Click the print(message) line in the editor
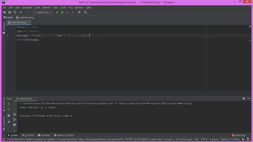This screenshot has width=253, height=142. (28, 39)
